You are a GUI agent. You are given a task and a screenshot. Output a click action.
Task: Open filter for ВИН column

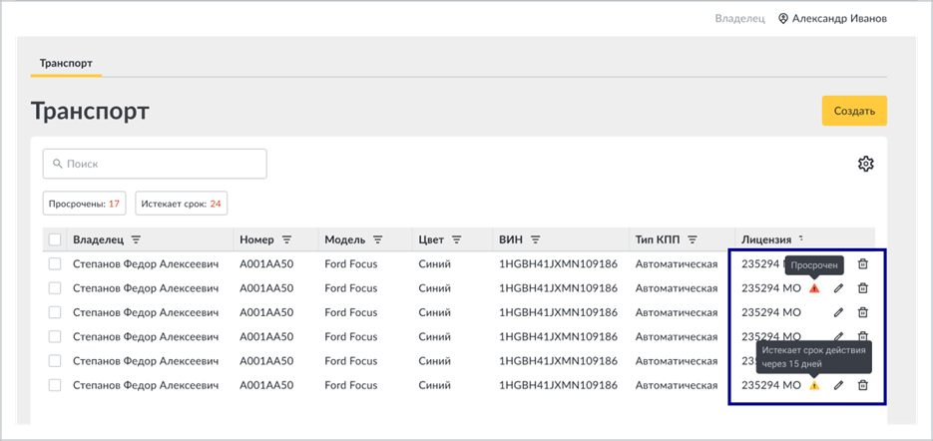535,239
